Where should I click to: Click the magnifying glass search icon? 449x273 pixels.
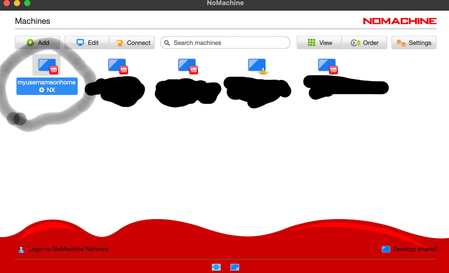coord(167,43)
